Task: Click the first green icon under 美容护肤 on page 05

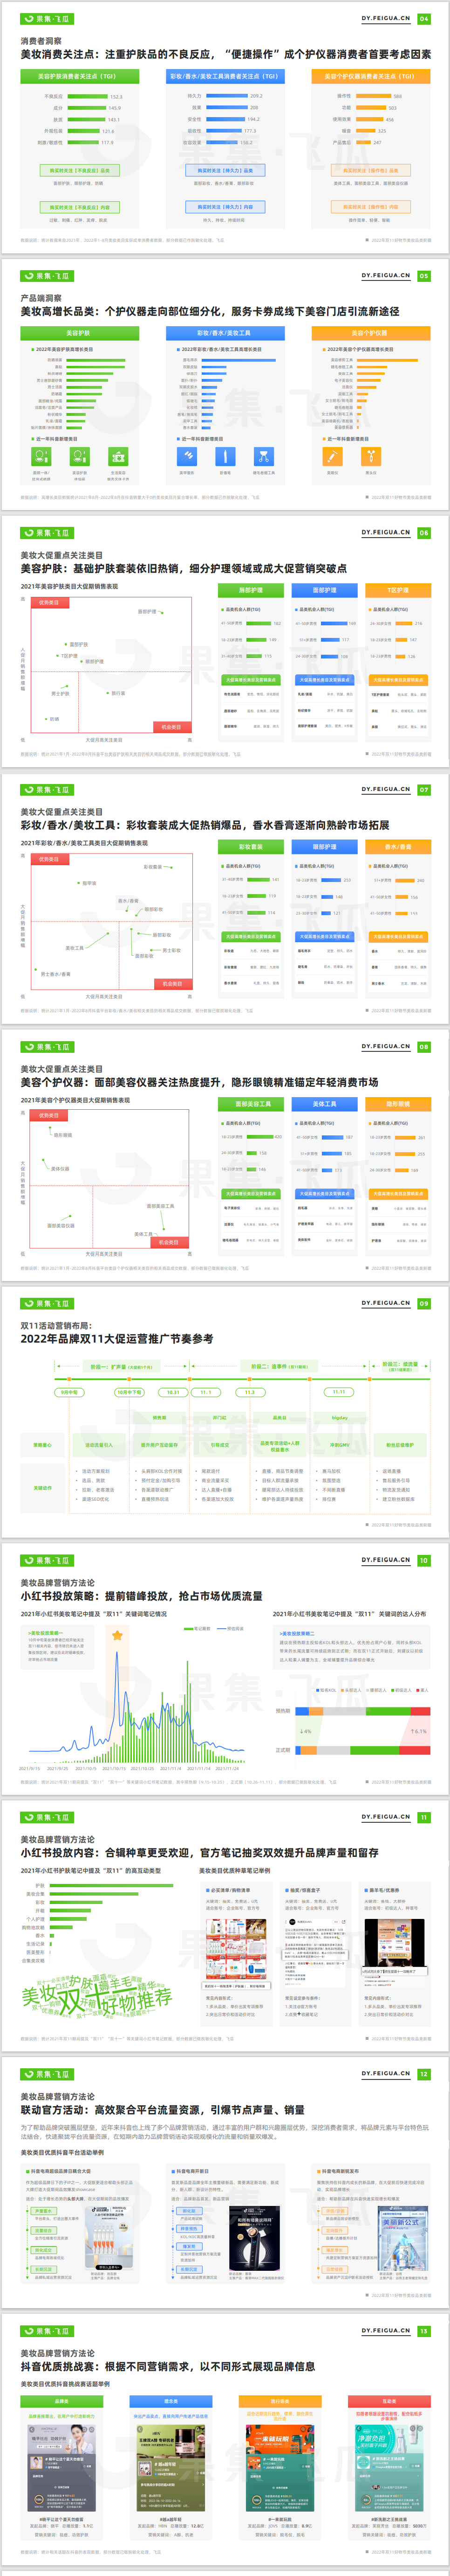Action: pos(41,456)
